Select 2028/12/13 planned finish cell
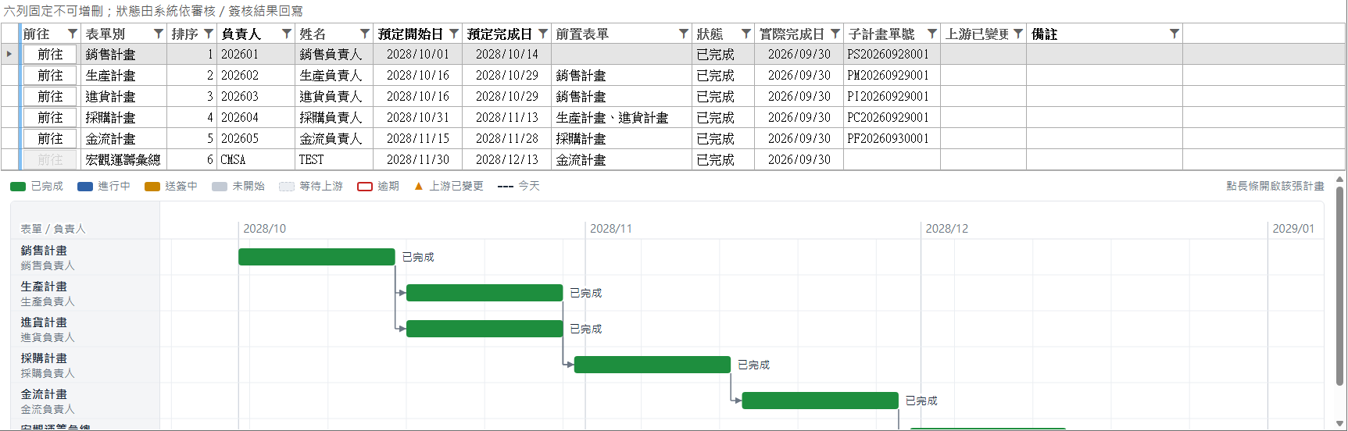Image resolution: width=1348 pixels, height=431 pixels. tap(507, 160)
